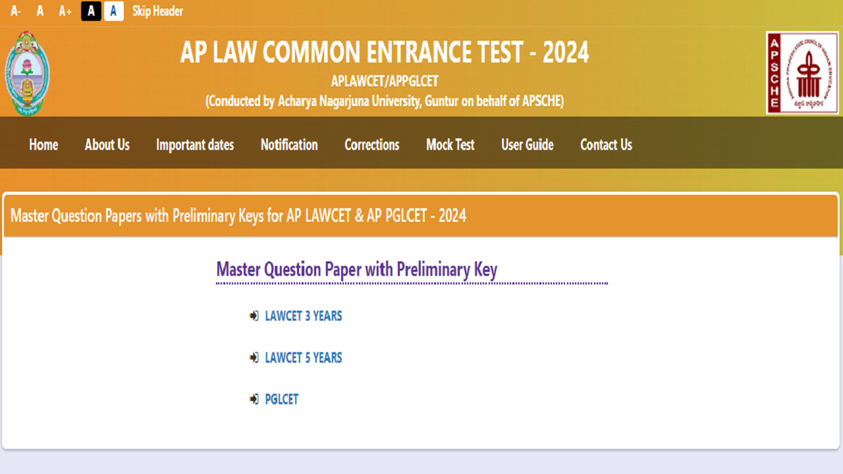
Task: Open the Home menu item
Action: click(x=43, y=145)
